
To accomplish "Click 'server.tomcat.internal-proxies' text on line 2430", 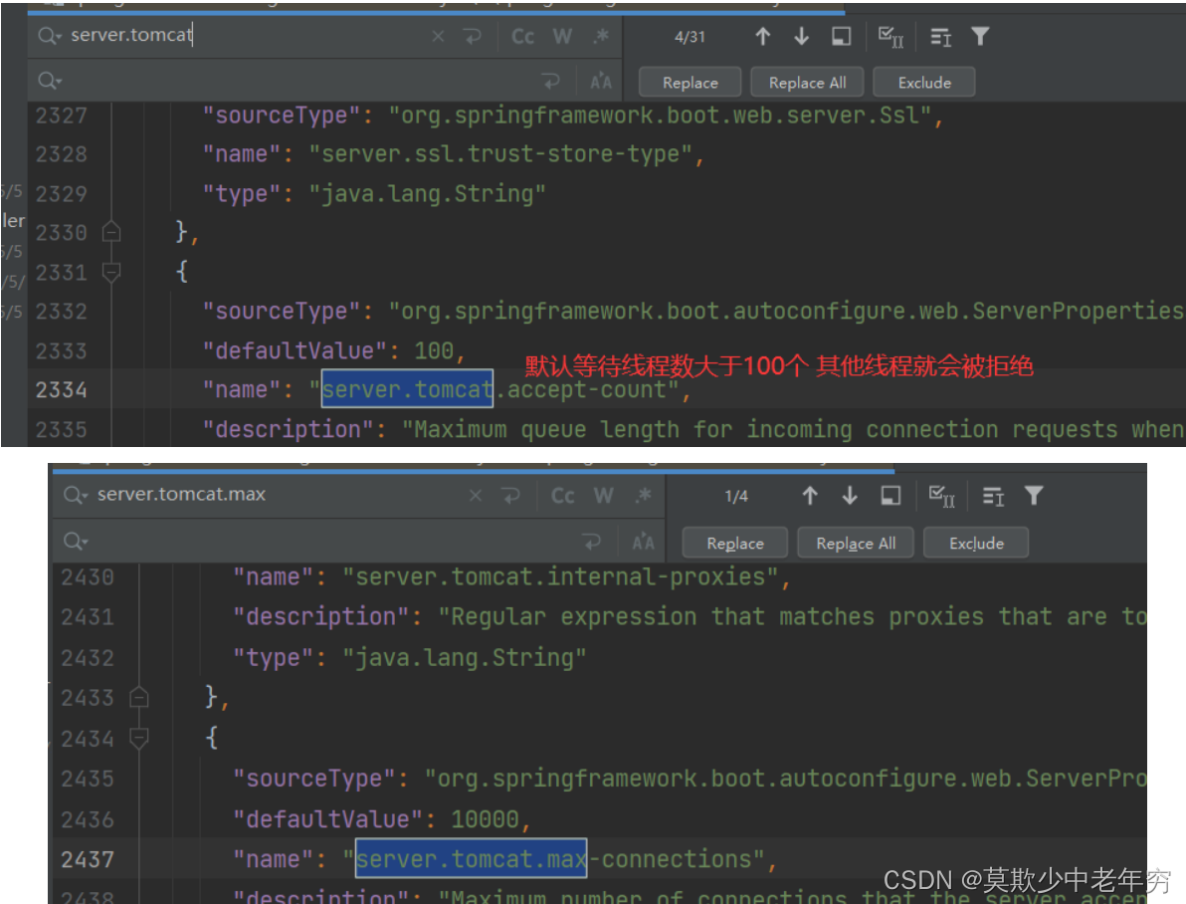I will click(560, 576).
